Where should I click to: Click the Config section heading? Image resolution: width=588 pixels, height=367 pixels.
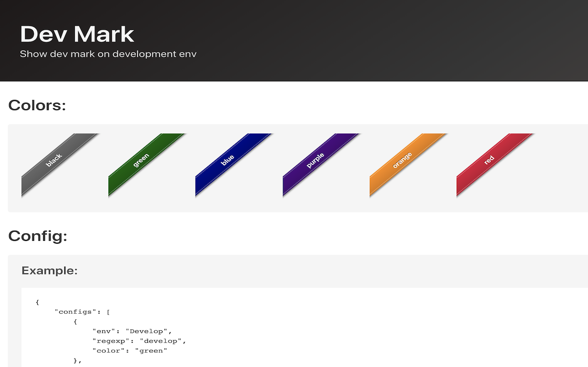[x=38, y=236]
